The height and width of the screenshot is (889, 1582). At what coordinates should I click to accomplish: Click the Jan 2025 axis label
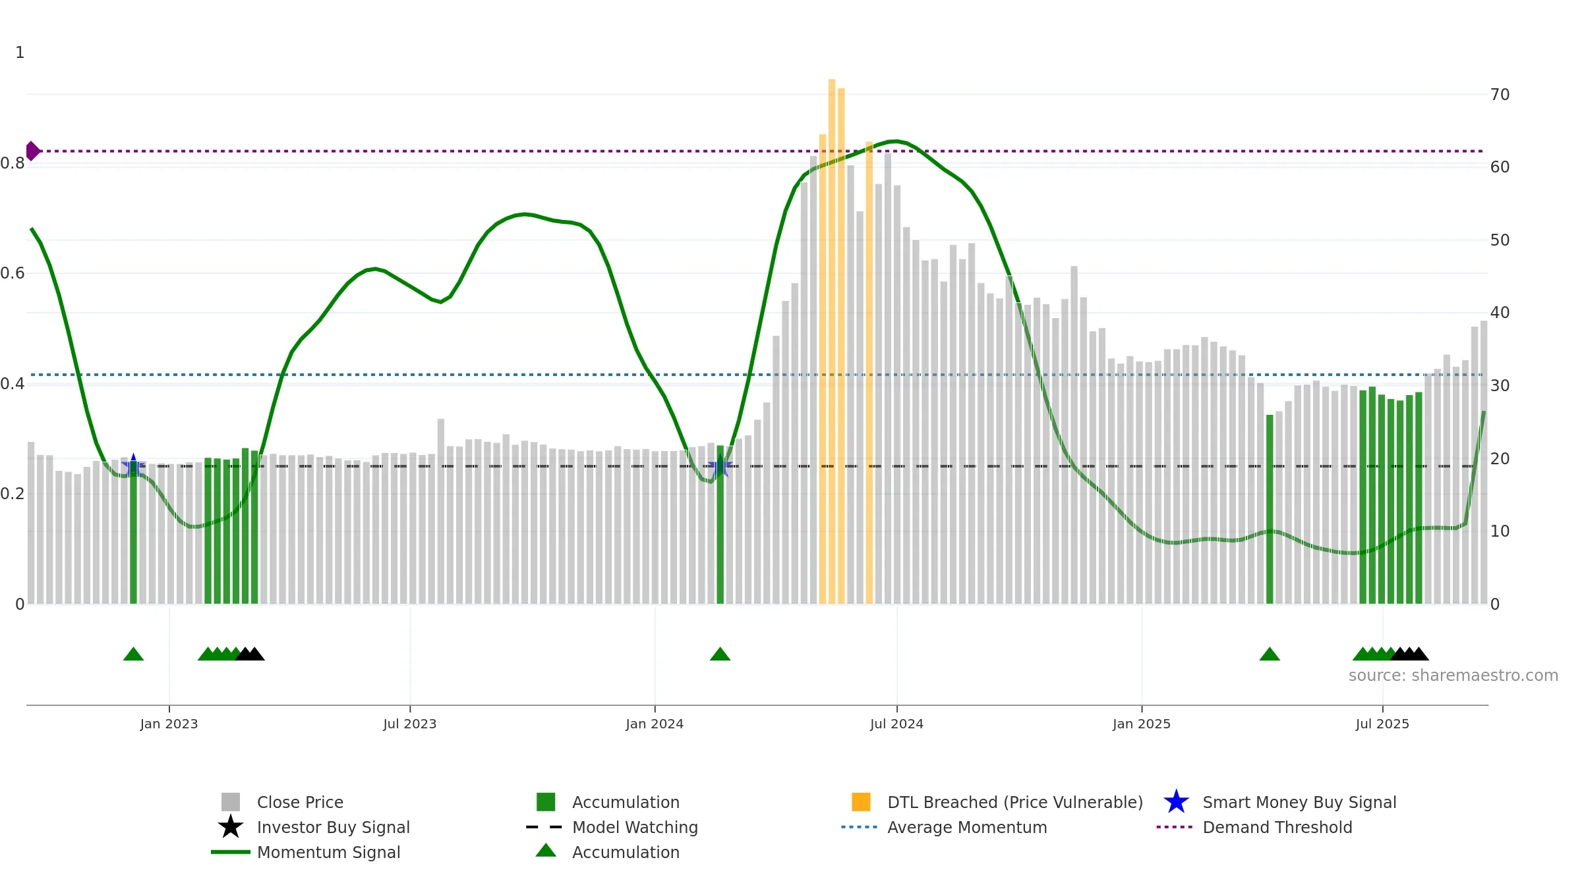click(x=1142, y=724)
